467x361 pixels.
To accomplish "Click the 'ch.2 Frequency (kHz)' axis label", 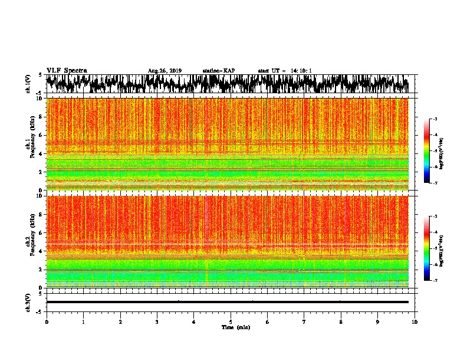I will [x=32, y=235].
